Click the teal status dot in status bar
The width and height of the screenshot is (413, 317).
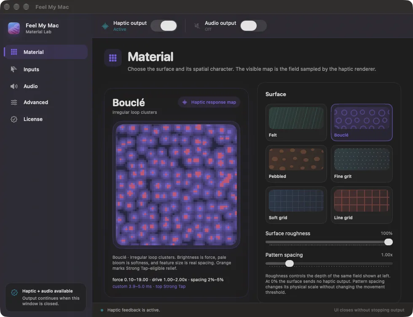pyautogui.click(x=102, y=310)
